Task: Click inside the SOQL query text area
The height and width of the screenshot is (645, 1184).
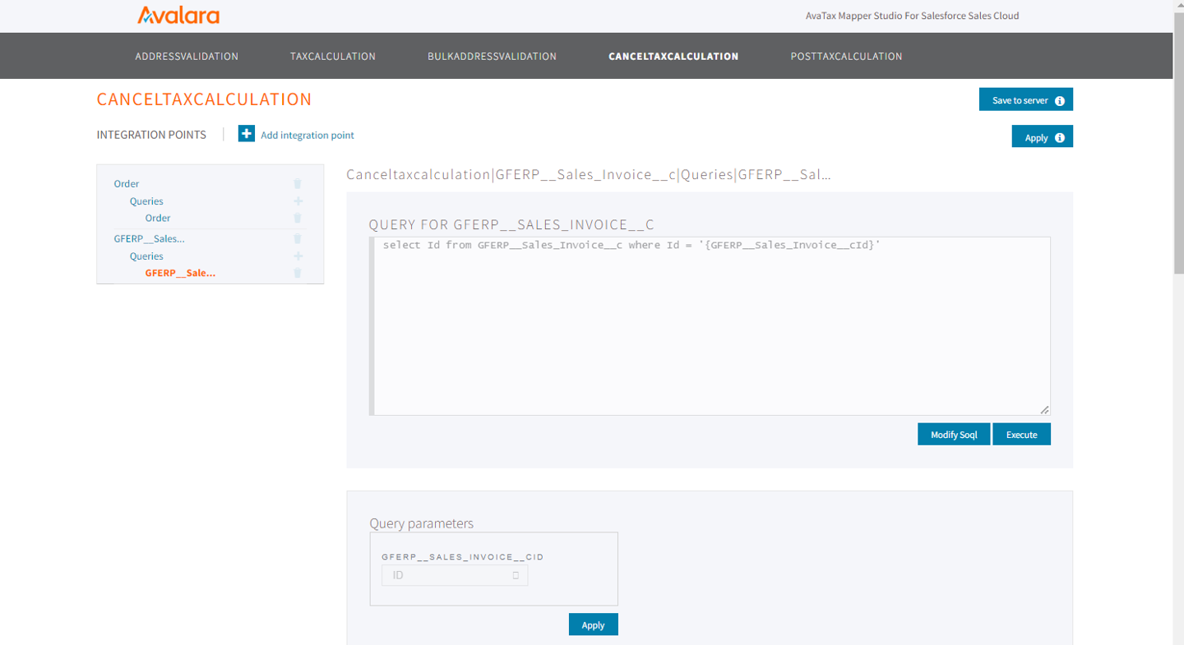Action: point(710,326)
